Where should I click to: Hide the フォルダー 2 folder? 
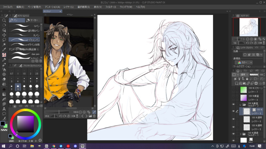click(x=233, y=105)
